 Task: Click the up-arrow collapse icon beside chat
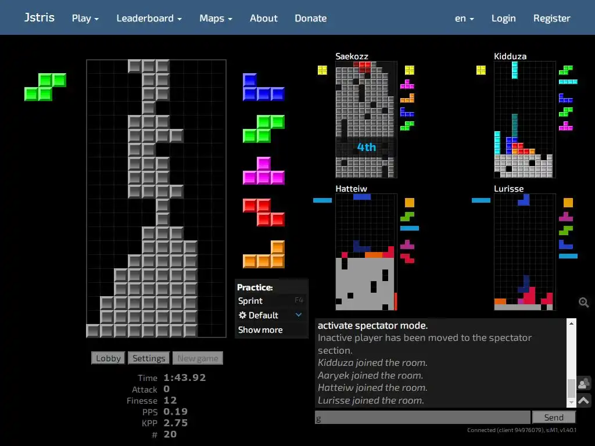pyautogui.click(x=583, y=401)
